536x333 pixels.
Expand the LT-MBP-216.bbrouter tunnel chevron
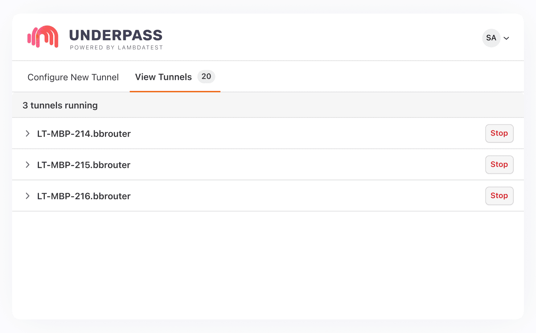pyautogui.click(x=28, y=196)
